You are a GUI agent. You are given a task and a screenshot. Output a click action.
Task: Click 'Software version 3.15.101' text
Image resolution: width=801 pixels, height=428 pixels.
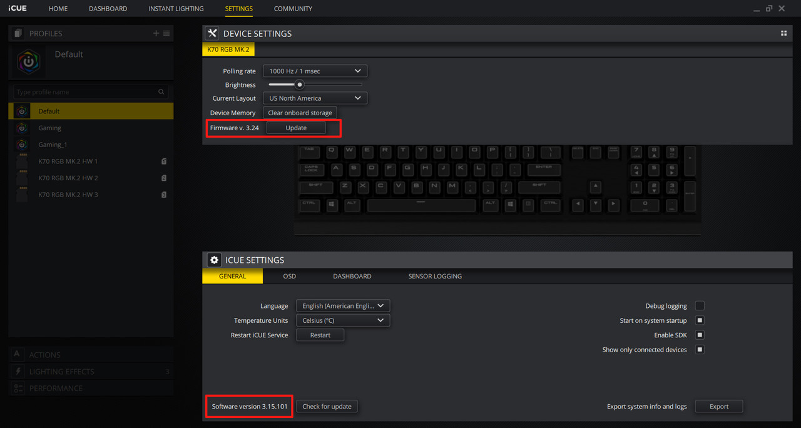coord(250,407)
